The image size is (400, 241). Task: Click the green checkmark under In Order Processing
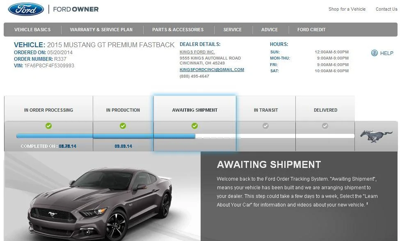point(48,126)
